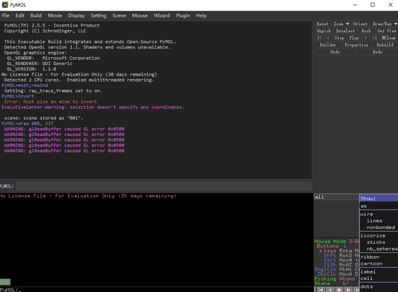Screen dimensions: 398x292
Task: Click the PyMOL command input field
Action: tap(159, 186)
